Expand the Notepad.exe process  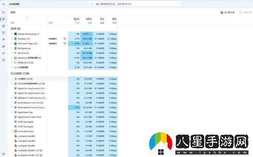click(x=12, y=48)
